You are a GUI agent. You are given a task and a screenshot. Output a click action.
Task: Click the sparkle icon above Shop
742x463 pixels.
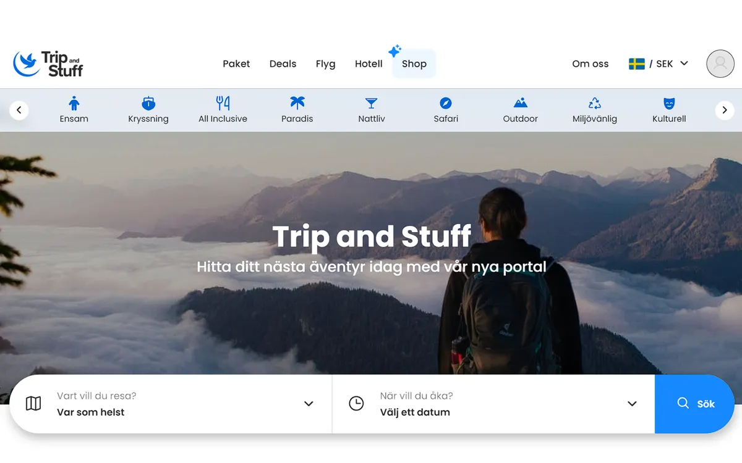click(x=394, y=51)
